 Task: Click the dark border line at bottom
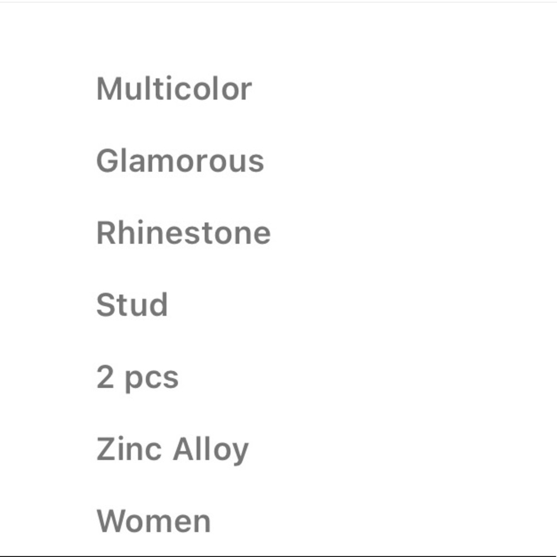[x=278, y=555]
